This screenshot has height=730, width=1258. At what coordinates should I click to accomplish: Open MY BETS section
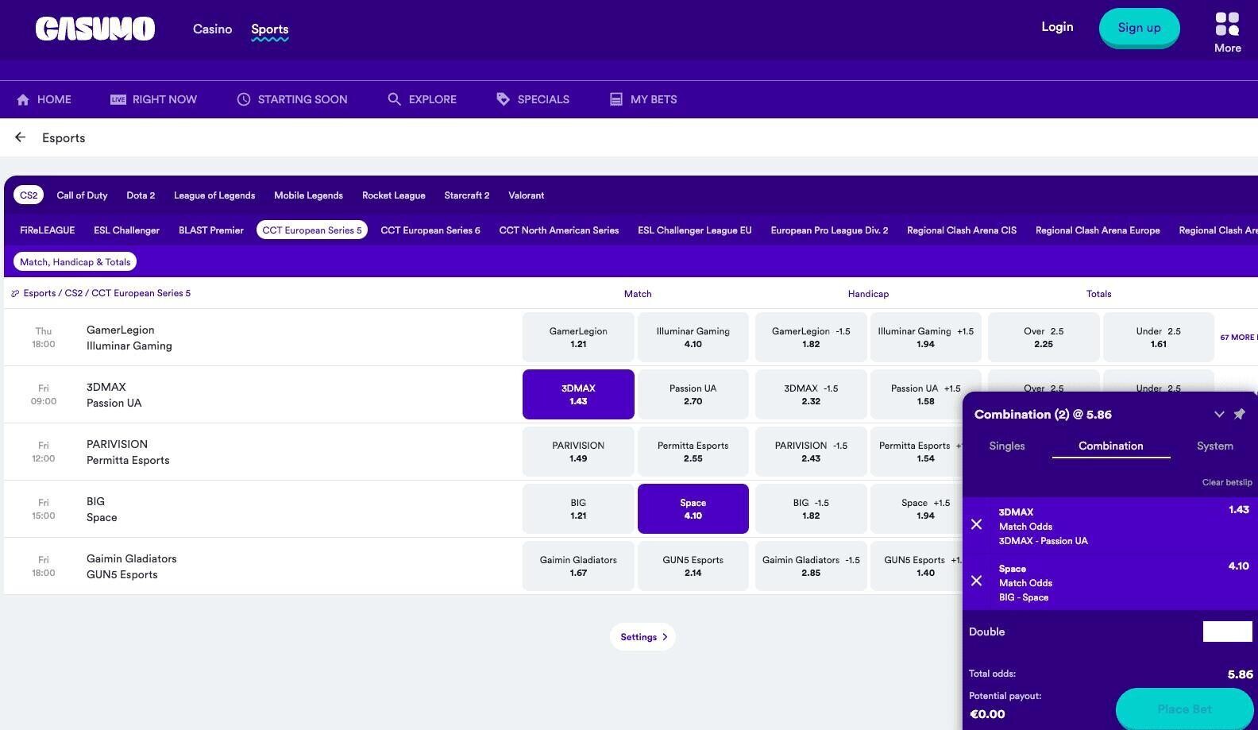(x=643, y=99)
